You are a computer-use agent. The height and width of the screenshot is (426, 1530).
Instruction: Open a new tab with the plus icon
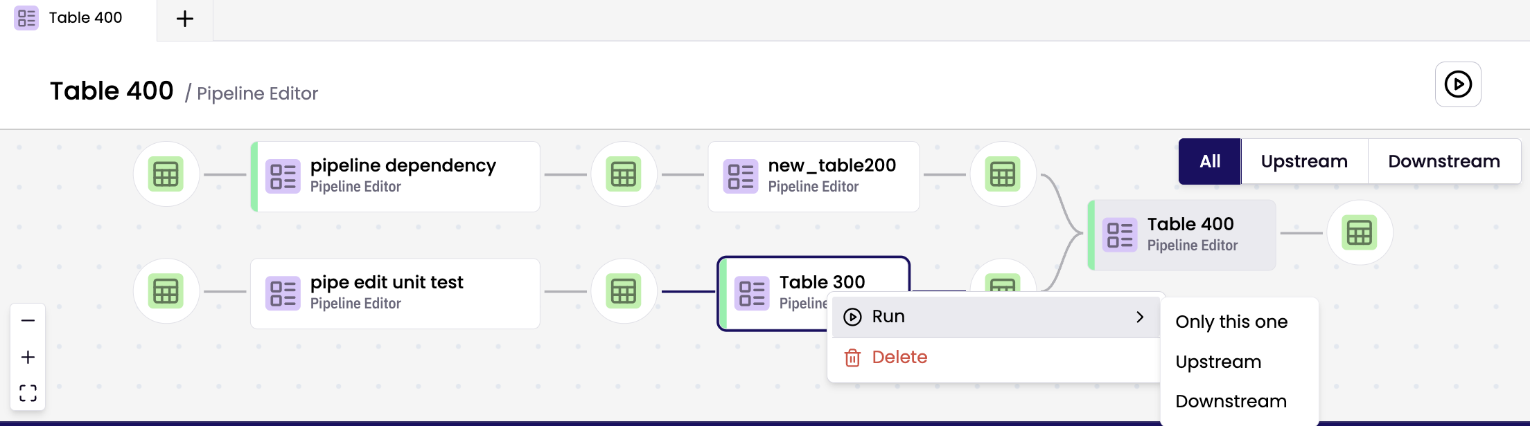pos(185,19)
